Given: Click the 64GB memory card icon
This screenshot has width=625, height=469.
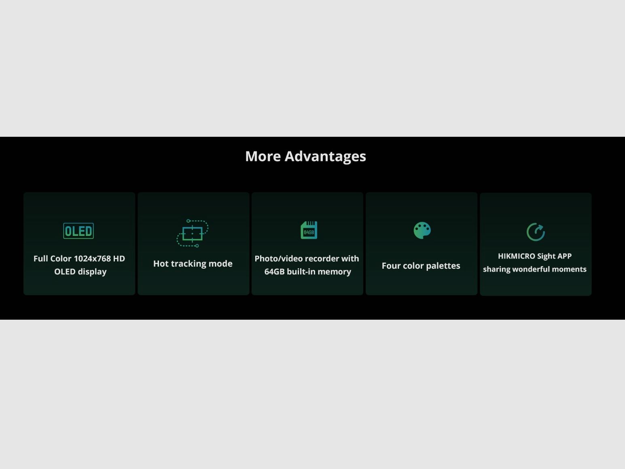Looking at the screenshot, I should pyautogui.click(x=309, y=230).
